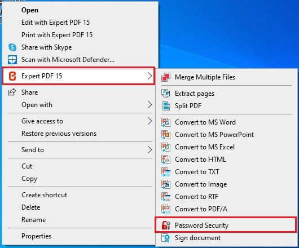Viewport: 299px width, 248px height.
Task: Click the Sign document ribbon icon
Action: 166,238
